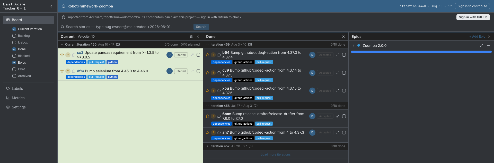494x163 pixels.
Task: Expand story dfm to full view
Action: coord(192,71)
